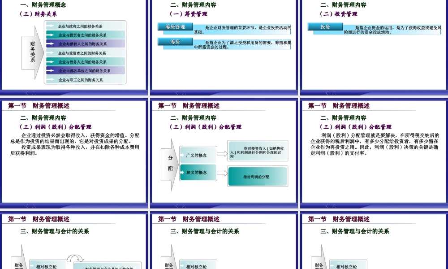Click the curved arrow above 相对独立论

click(75, 259)
